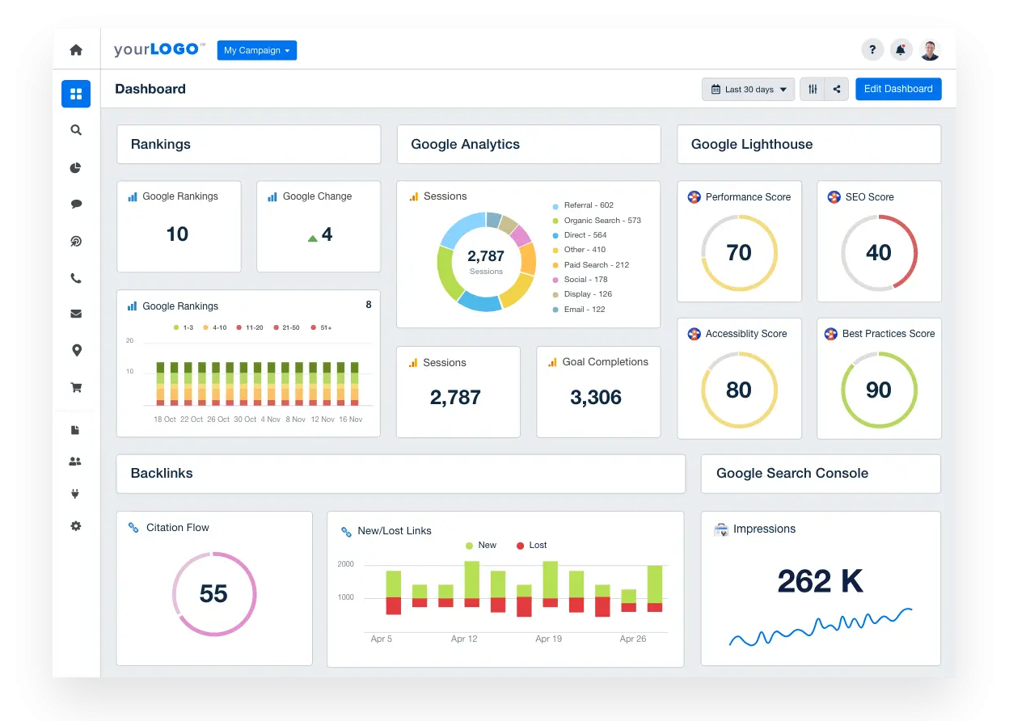
Task: Open the email section from the sidebar
Action: (x=75, y=314)
